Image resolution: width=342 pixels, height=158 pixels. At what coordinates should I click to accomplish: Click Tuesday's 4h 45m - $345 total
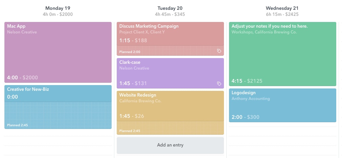coord(170,15)
